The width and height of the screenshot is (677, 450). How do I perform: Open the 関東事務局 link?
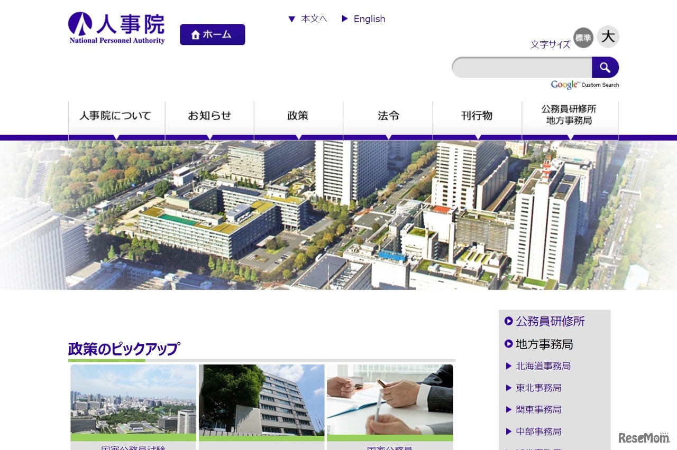(539, 409)
